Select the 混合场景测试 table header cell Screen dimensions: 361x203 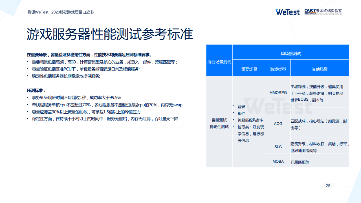(219, 62)
